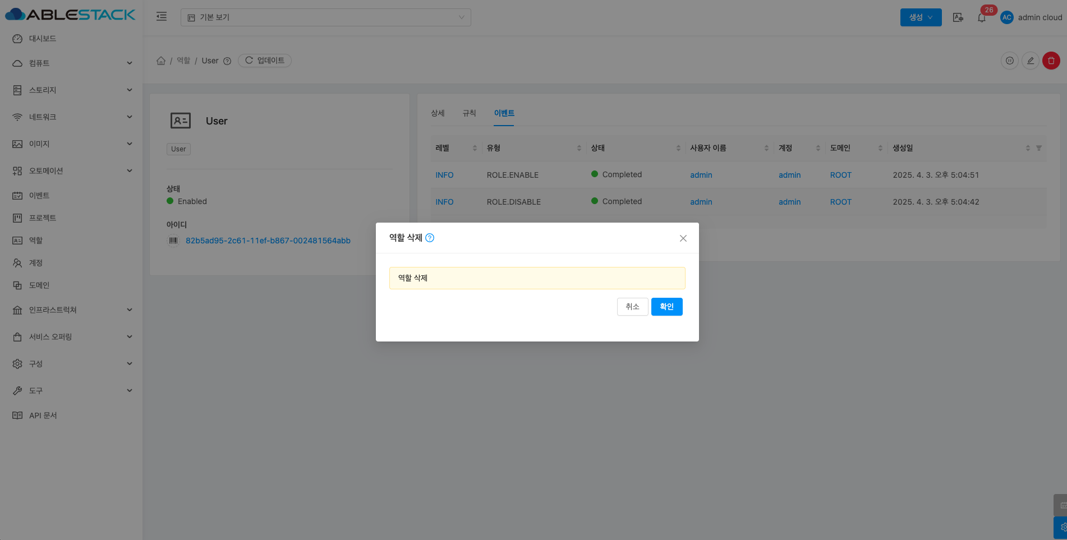Click the barcode icon next to role ID

click(173, 241)
